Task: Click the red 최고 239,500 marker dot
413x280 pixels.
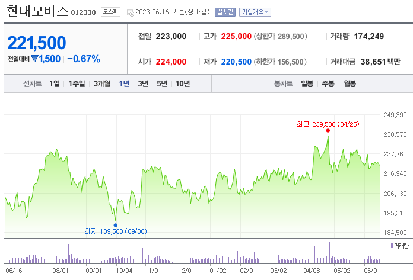Action: pyautogui.click(x=328, y=131)
